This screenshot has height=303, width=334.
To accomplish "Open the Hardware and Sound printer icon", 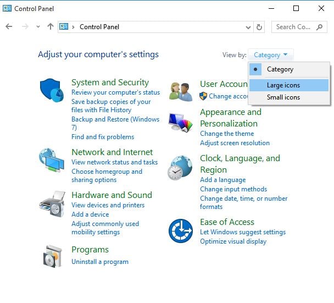I will [x=52, y=204].
